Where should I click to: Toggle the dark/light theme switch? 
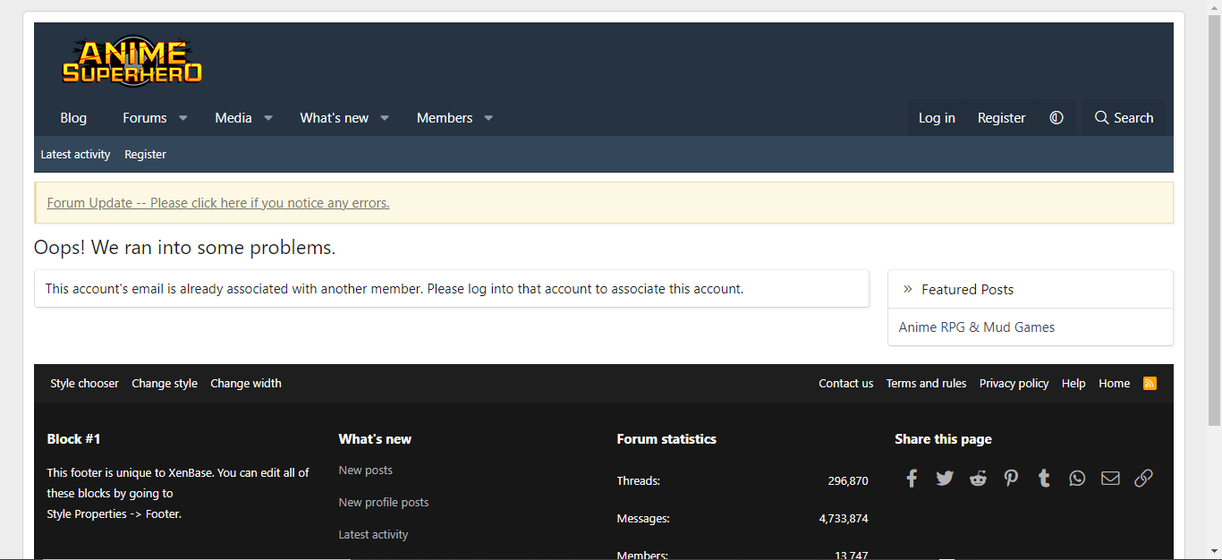[1057, 117]
